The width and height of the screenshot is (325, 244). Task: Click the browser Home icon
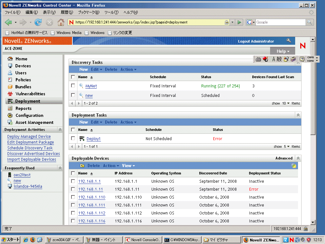coord(61,22)
